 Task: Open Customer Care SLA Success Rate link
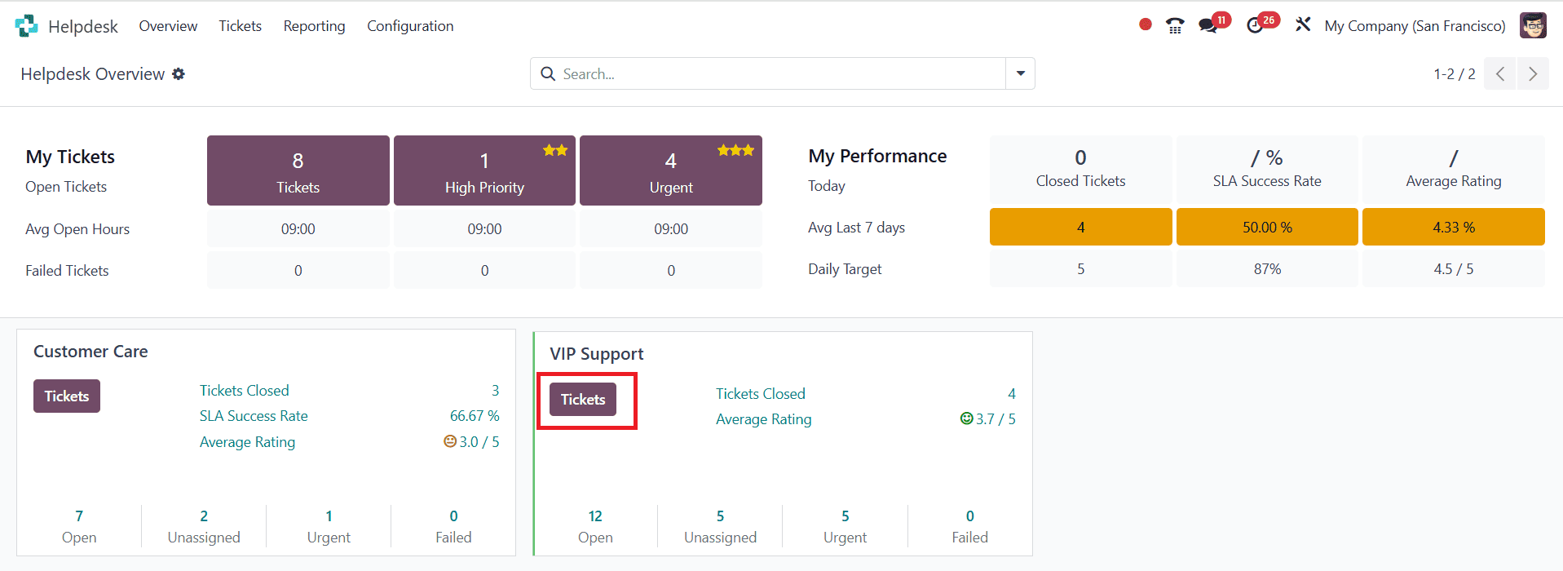tap(254, 416)
